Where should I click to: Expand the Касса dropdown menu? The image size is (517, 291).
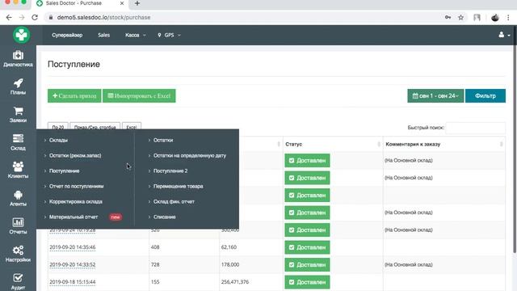[135, 35]
